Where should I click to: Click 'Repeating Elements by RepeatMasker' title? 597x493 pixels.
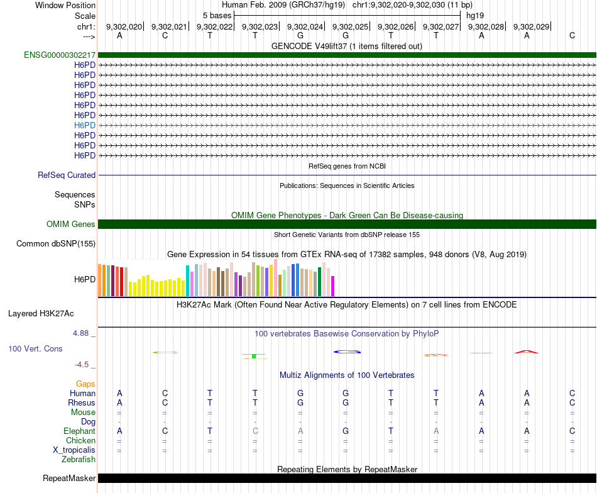coord(347,469)
